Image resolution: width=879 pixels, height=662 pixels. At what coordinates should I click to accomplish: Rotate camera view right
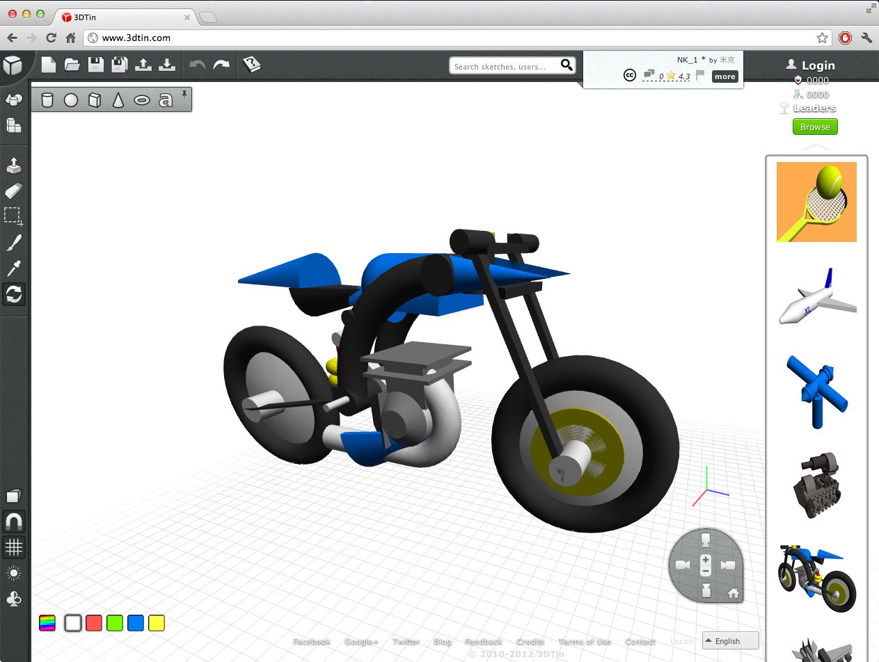pos(729,565)
